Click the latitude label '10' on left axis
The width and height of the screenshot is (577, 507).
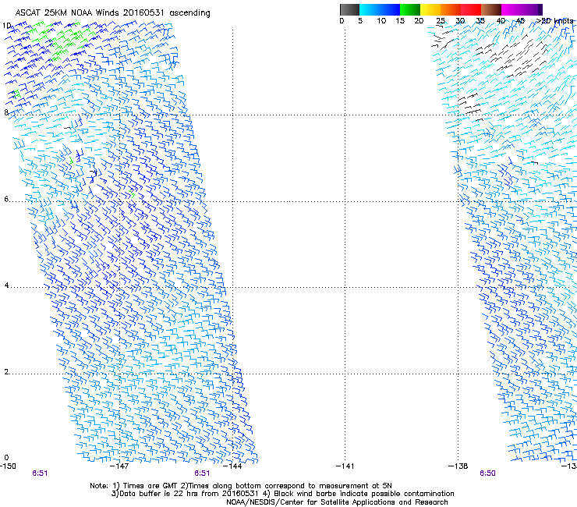(x=7, y=26)
